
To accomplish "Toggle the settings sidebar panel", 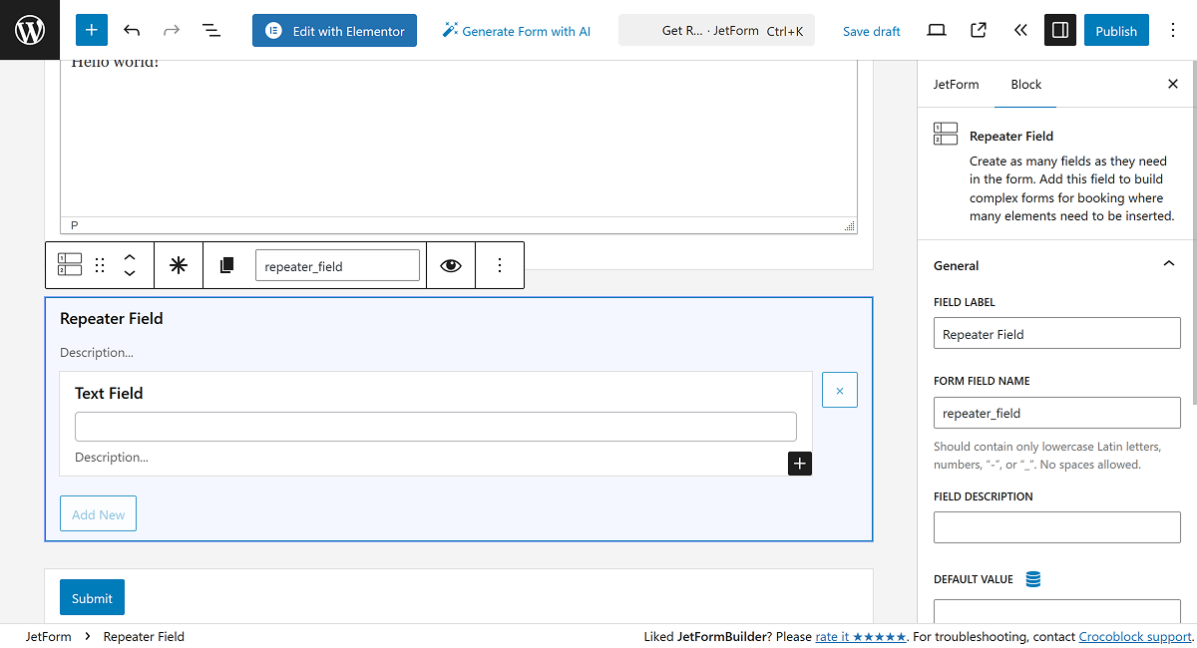I will [x=1060, y=30].
